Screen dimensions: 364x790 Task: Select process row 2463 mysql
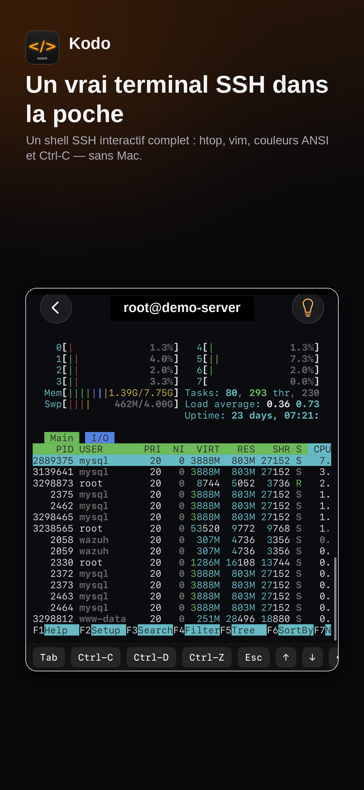[x=182, y=596]
